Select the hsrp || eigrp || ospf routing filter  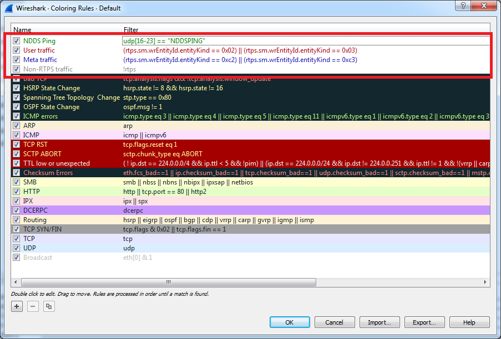tap(219, 220)
